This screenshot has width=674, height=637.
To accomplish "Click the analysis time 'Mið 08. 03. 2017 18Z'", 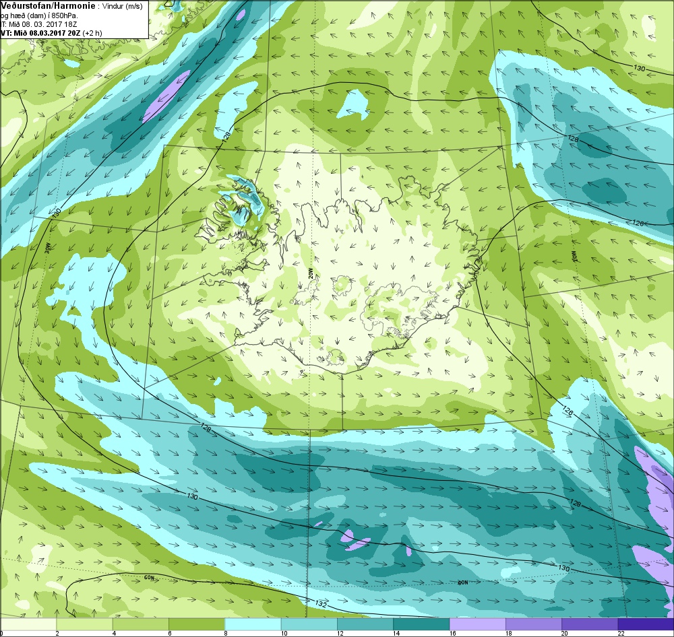I will pyautogui.click(x=42, y=24).
